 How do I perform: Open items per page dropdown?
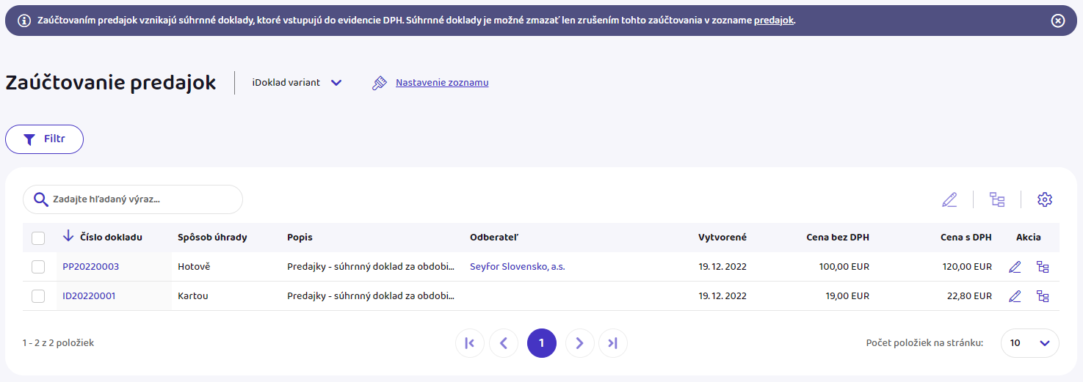pos(1029,342)
